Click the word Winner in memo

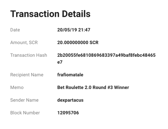pos(122,87)
